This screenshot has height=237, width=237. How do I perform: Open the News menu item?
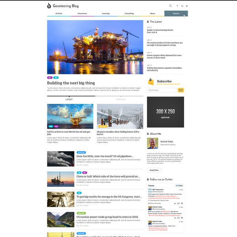(152, 13)
